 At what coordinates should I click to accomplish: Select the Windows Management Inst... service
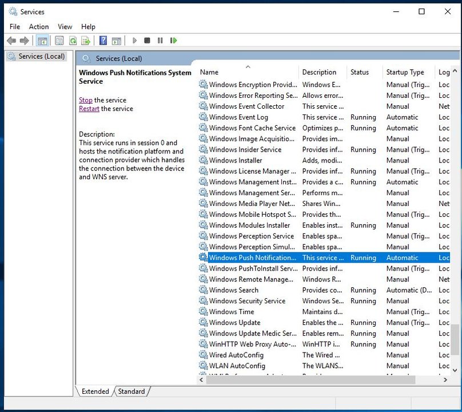tap(324, 182)
